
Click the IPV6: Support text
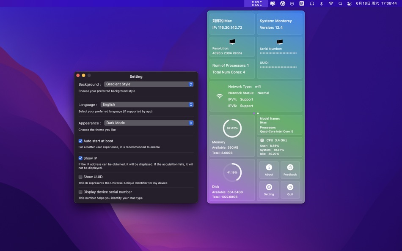click(241, 106)
